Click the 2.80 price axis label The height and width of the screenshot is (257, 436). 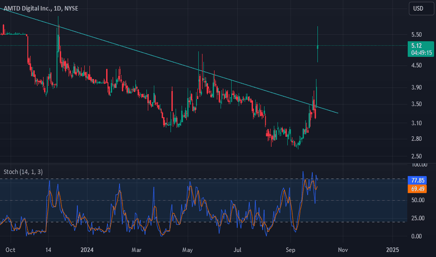coord(416,139)
